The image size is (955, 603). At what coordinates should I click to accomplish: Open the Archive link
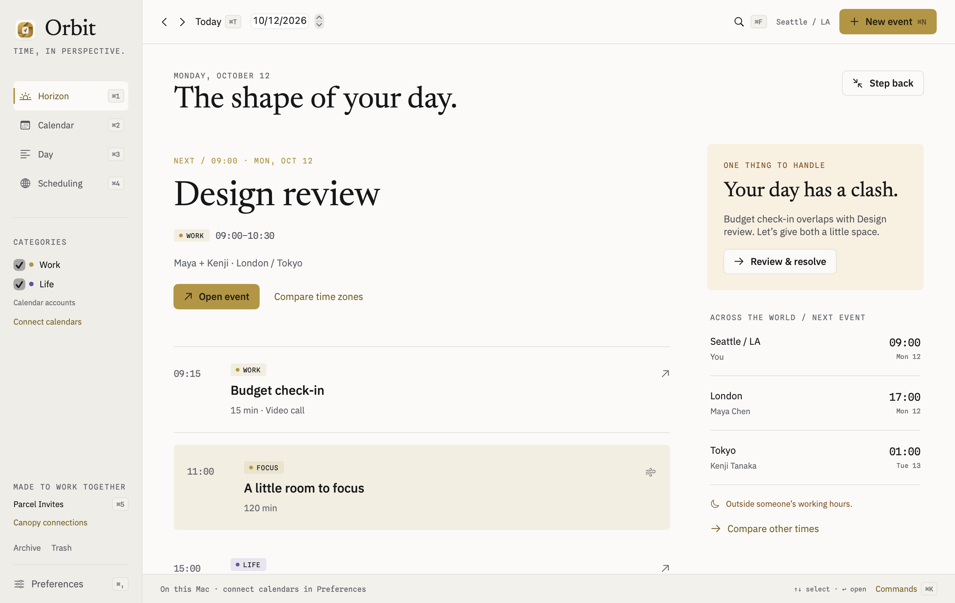(27, 548)
